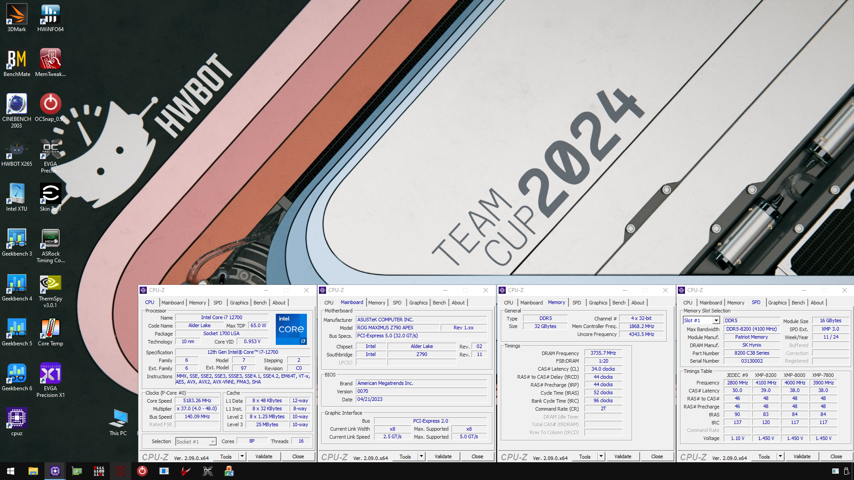Click the XMP-8000 column header

coord(794,375)
